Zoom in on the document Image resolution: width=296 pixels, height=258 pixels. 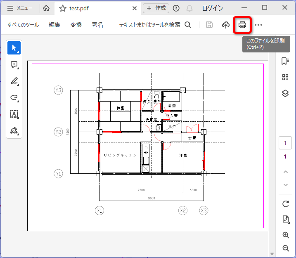[x=286, y=235]
